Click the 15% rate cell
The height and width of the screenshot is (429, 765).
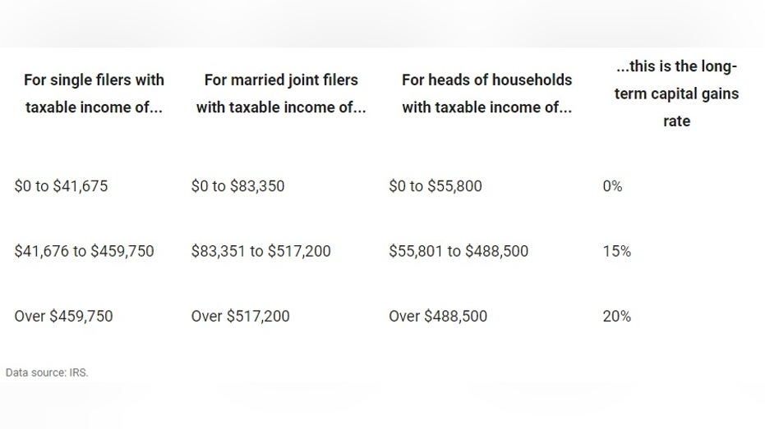pyautogui.click(x=616, y=251)
